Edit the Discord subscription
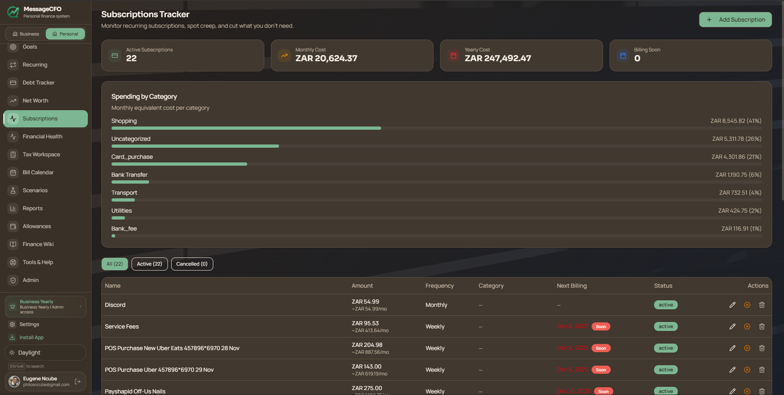This screenshot has height=395, width=784. click(x=733, y=305)
